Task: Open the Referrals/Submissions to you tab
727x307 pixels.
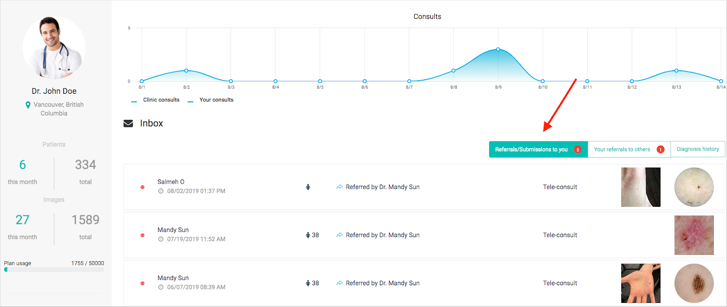Action: pos(531,149)
